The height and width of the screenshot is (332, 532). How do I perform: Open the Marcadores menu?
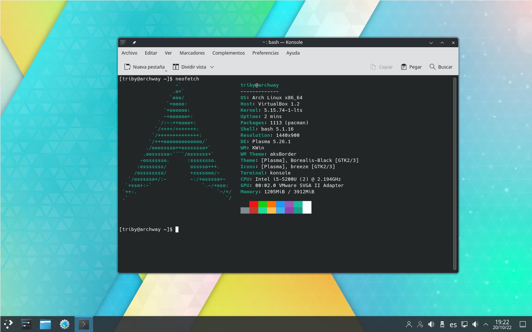[x=192, y=53]
